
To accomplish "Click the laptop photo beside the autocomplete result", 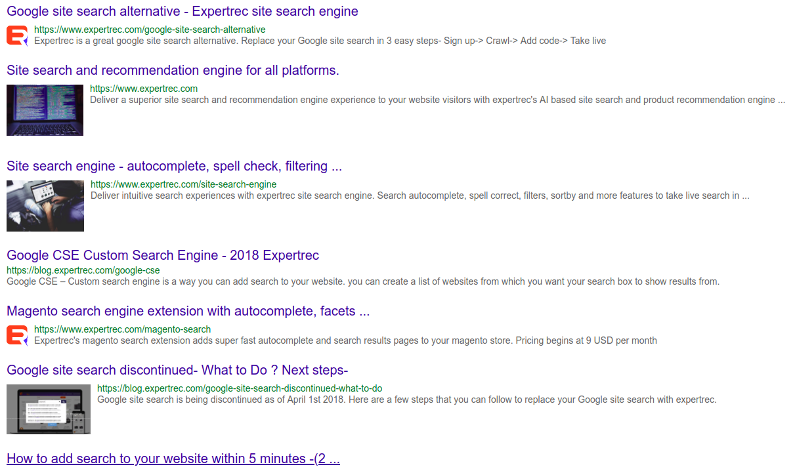I will 45,205.
